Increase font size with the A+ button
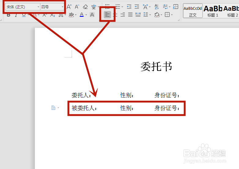Screen dimensions: 239x169 69,7
